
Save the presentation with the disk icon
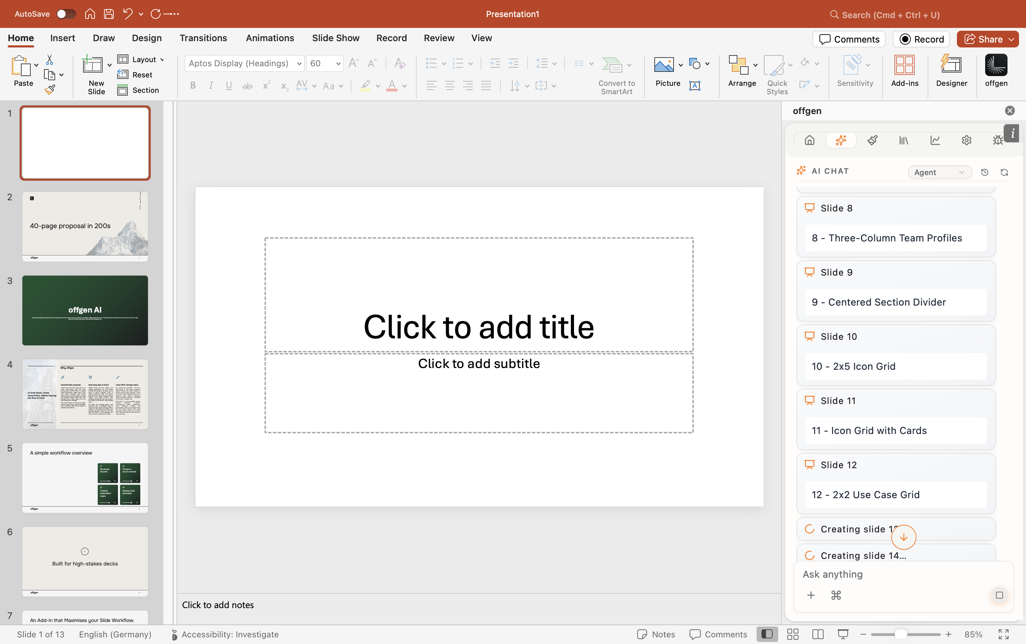point(109,14)
